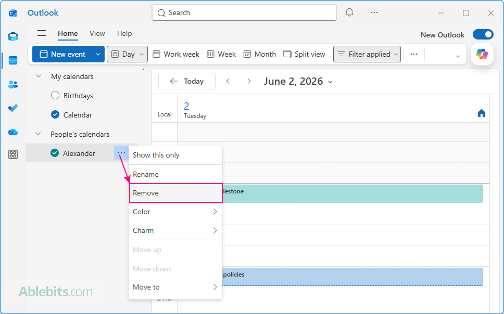Viewport: 504px width, 314px height.
Task: Expand the ribbon options chevron
Action: [457, 56]
